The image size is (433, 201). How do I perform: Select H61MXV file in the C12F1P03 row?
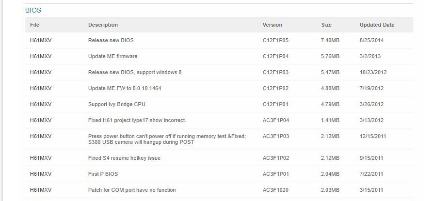[41, 72]
